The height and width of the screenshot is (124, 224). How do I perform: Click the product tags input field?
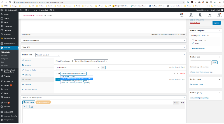[x=200, y=62]
